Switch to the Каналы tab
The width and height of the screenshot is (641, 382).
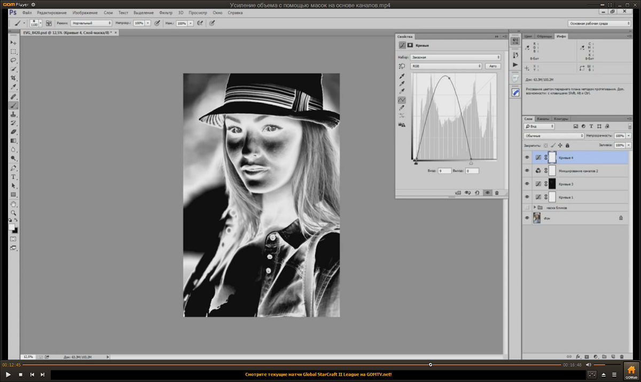543,118
